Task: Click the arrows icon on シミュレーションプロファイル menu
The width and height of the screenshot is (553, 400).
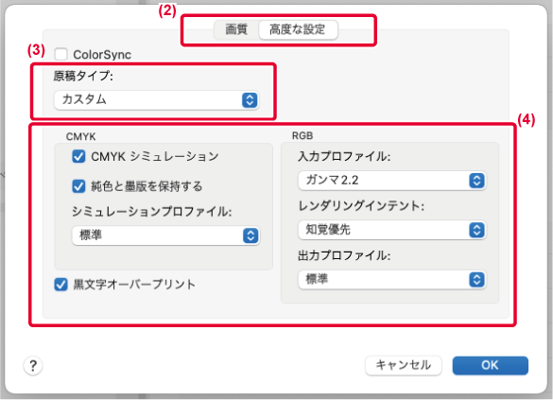Action: click(251, 235)
